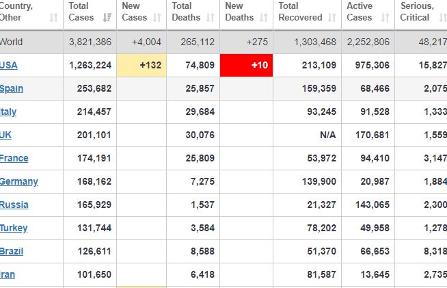447x288 pixels.
Task: Click sort arrows icon in Total Cases header
Action: [x=107, y=18]
